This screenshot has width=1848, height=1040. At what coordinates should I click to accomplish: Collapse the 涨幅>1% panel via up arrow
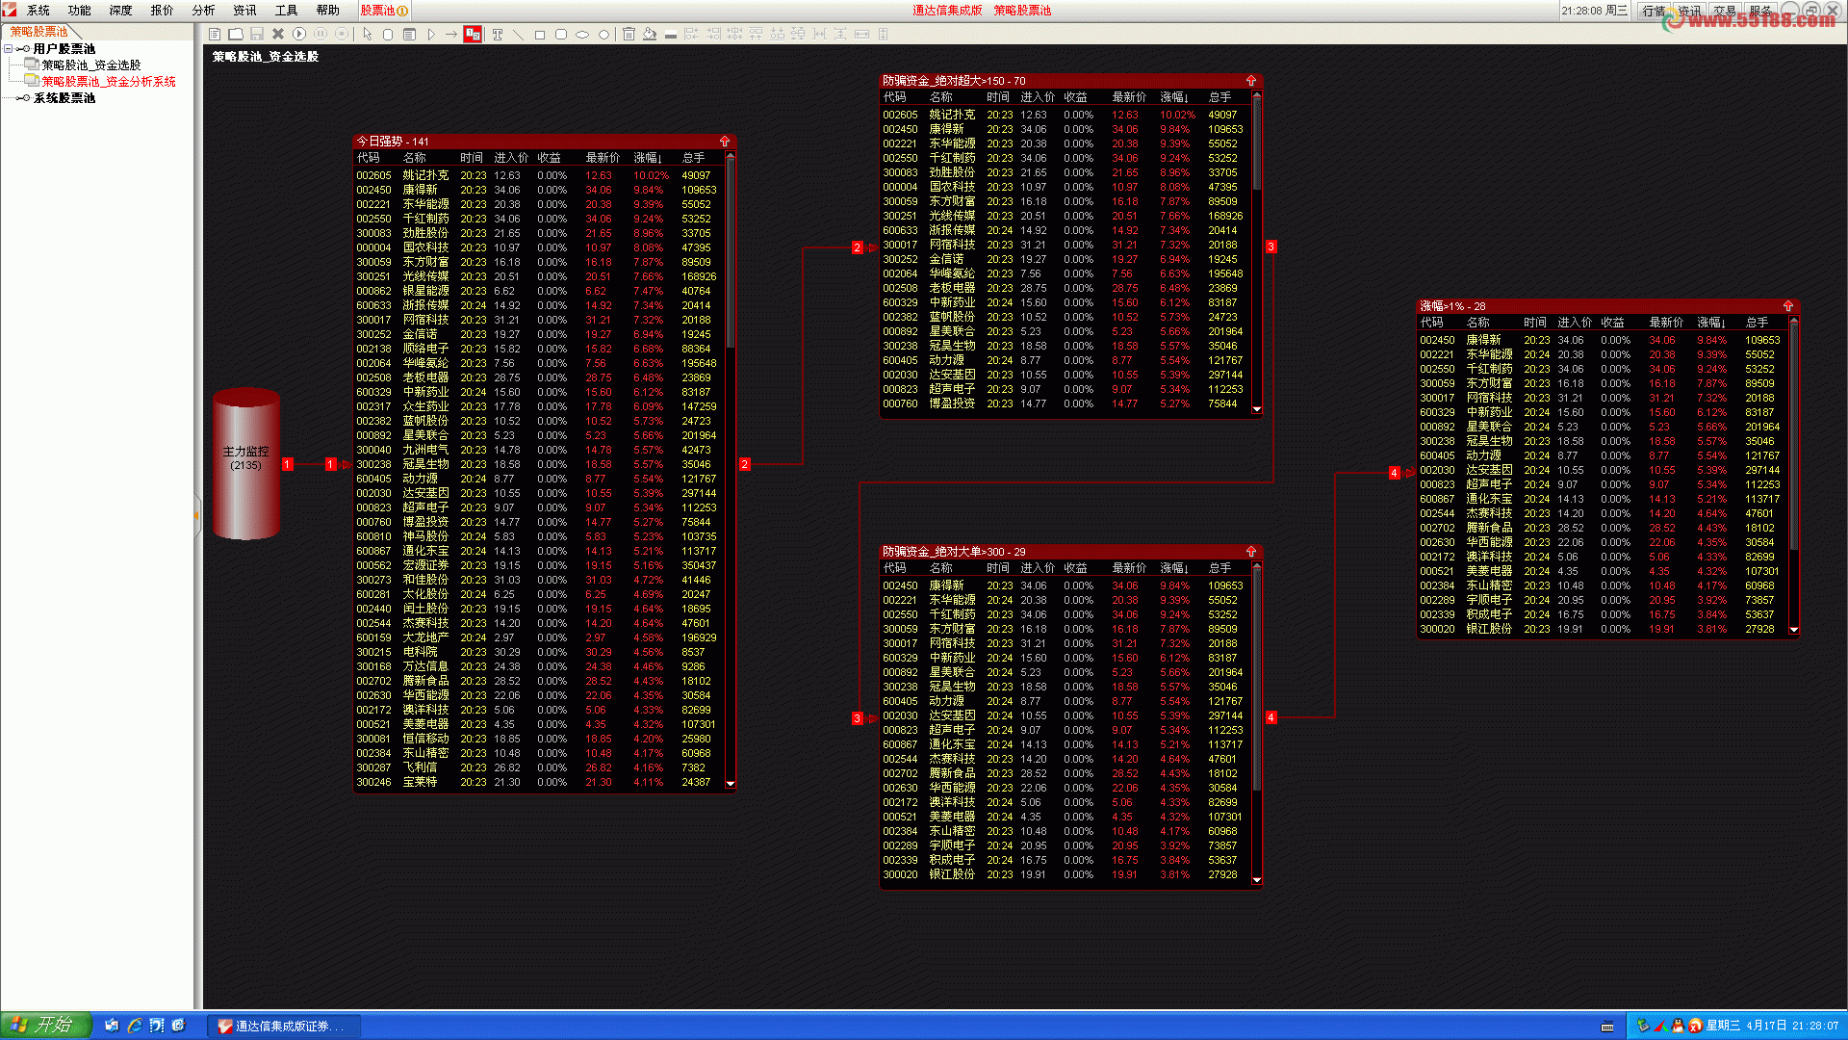(x=1788, y=306)
